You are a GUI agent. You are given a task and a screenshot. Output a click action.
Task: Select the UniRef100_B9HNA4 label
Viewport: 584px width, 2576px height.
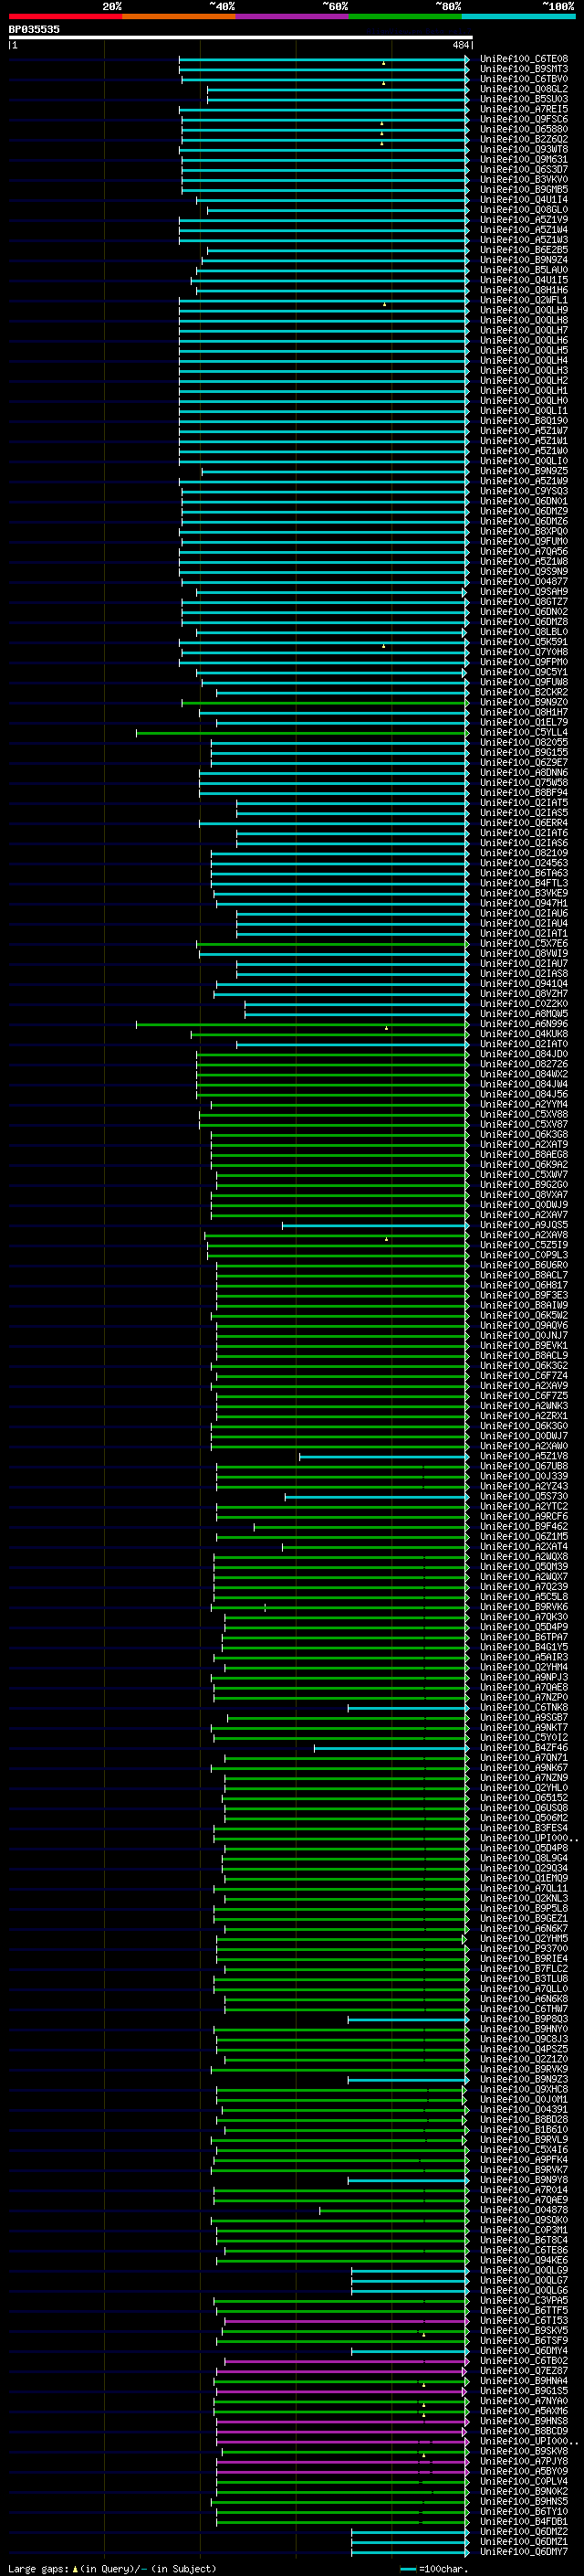coord(524,2380)
